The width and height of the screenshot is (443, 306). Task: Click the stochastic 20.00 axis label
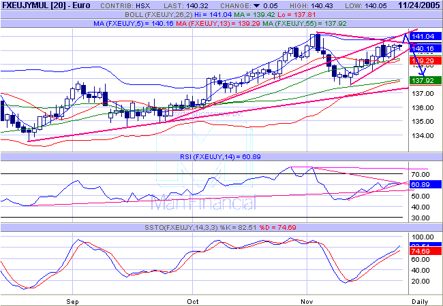421,282
